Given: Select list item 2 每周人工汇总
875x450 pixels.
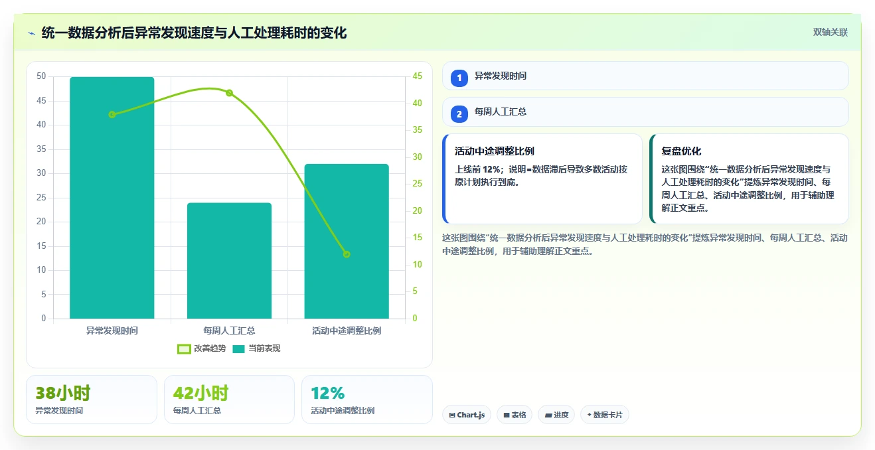Looking at the screenshot, I should [645, 112].
